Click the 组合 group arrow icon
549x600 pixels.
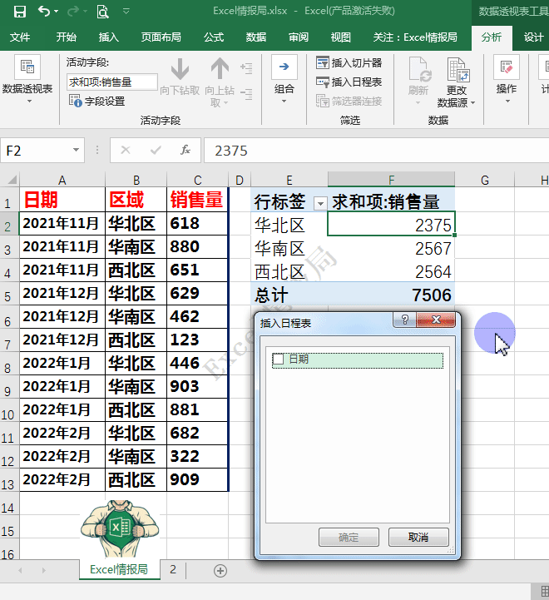[284, 67]
